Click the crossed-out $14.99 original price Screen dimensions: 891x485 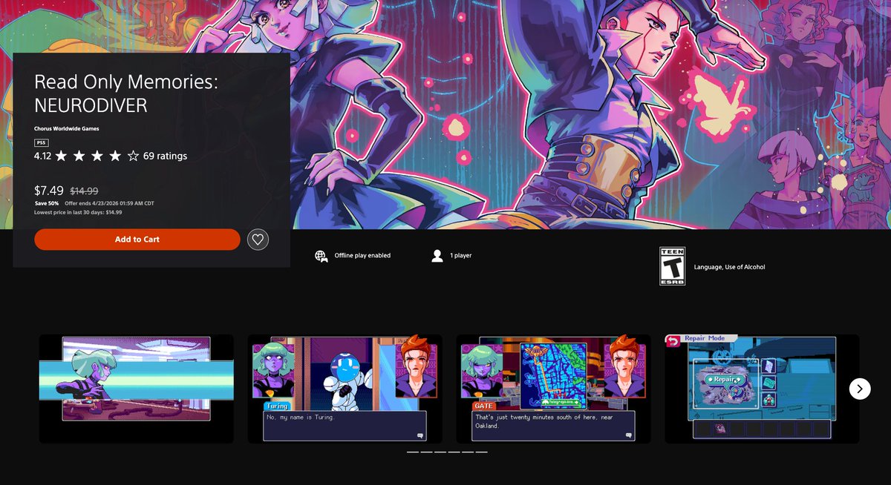tap(84, 191)
